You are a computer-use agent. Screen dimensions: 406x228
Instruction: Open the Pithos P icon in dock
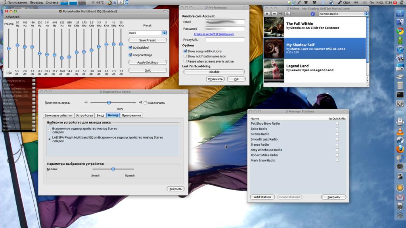point(400,176)
